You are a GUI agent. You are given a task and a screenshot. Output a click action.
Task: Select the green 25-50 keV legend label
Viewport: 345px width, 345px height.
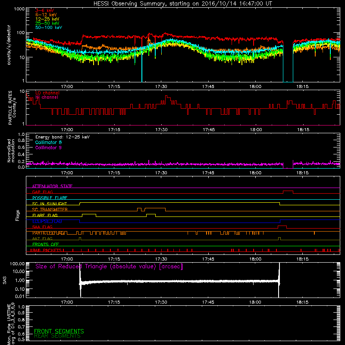47,23
